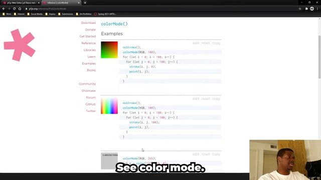The height and width of the screenshot is (180, 321).
Task: Open the Work bookmark folder
Action: click(7, 14)
